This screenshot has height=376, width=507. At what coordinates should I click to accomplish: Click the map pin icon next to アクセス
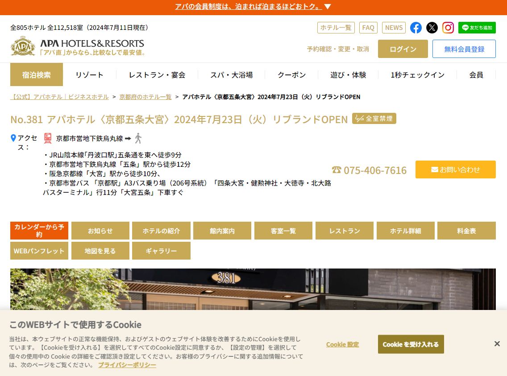(13, 138)
